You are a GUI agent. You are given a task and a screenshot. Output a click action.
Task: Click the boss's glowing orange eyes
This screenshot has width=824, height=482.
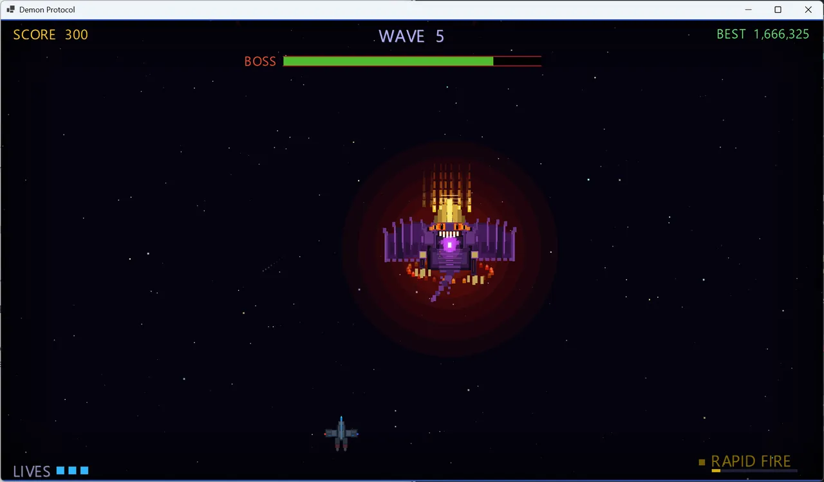[448, 227]
